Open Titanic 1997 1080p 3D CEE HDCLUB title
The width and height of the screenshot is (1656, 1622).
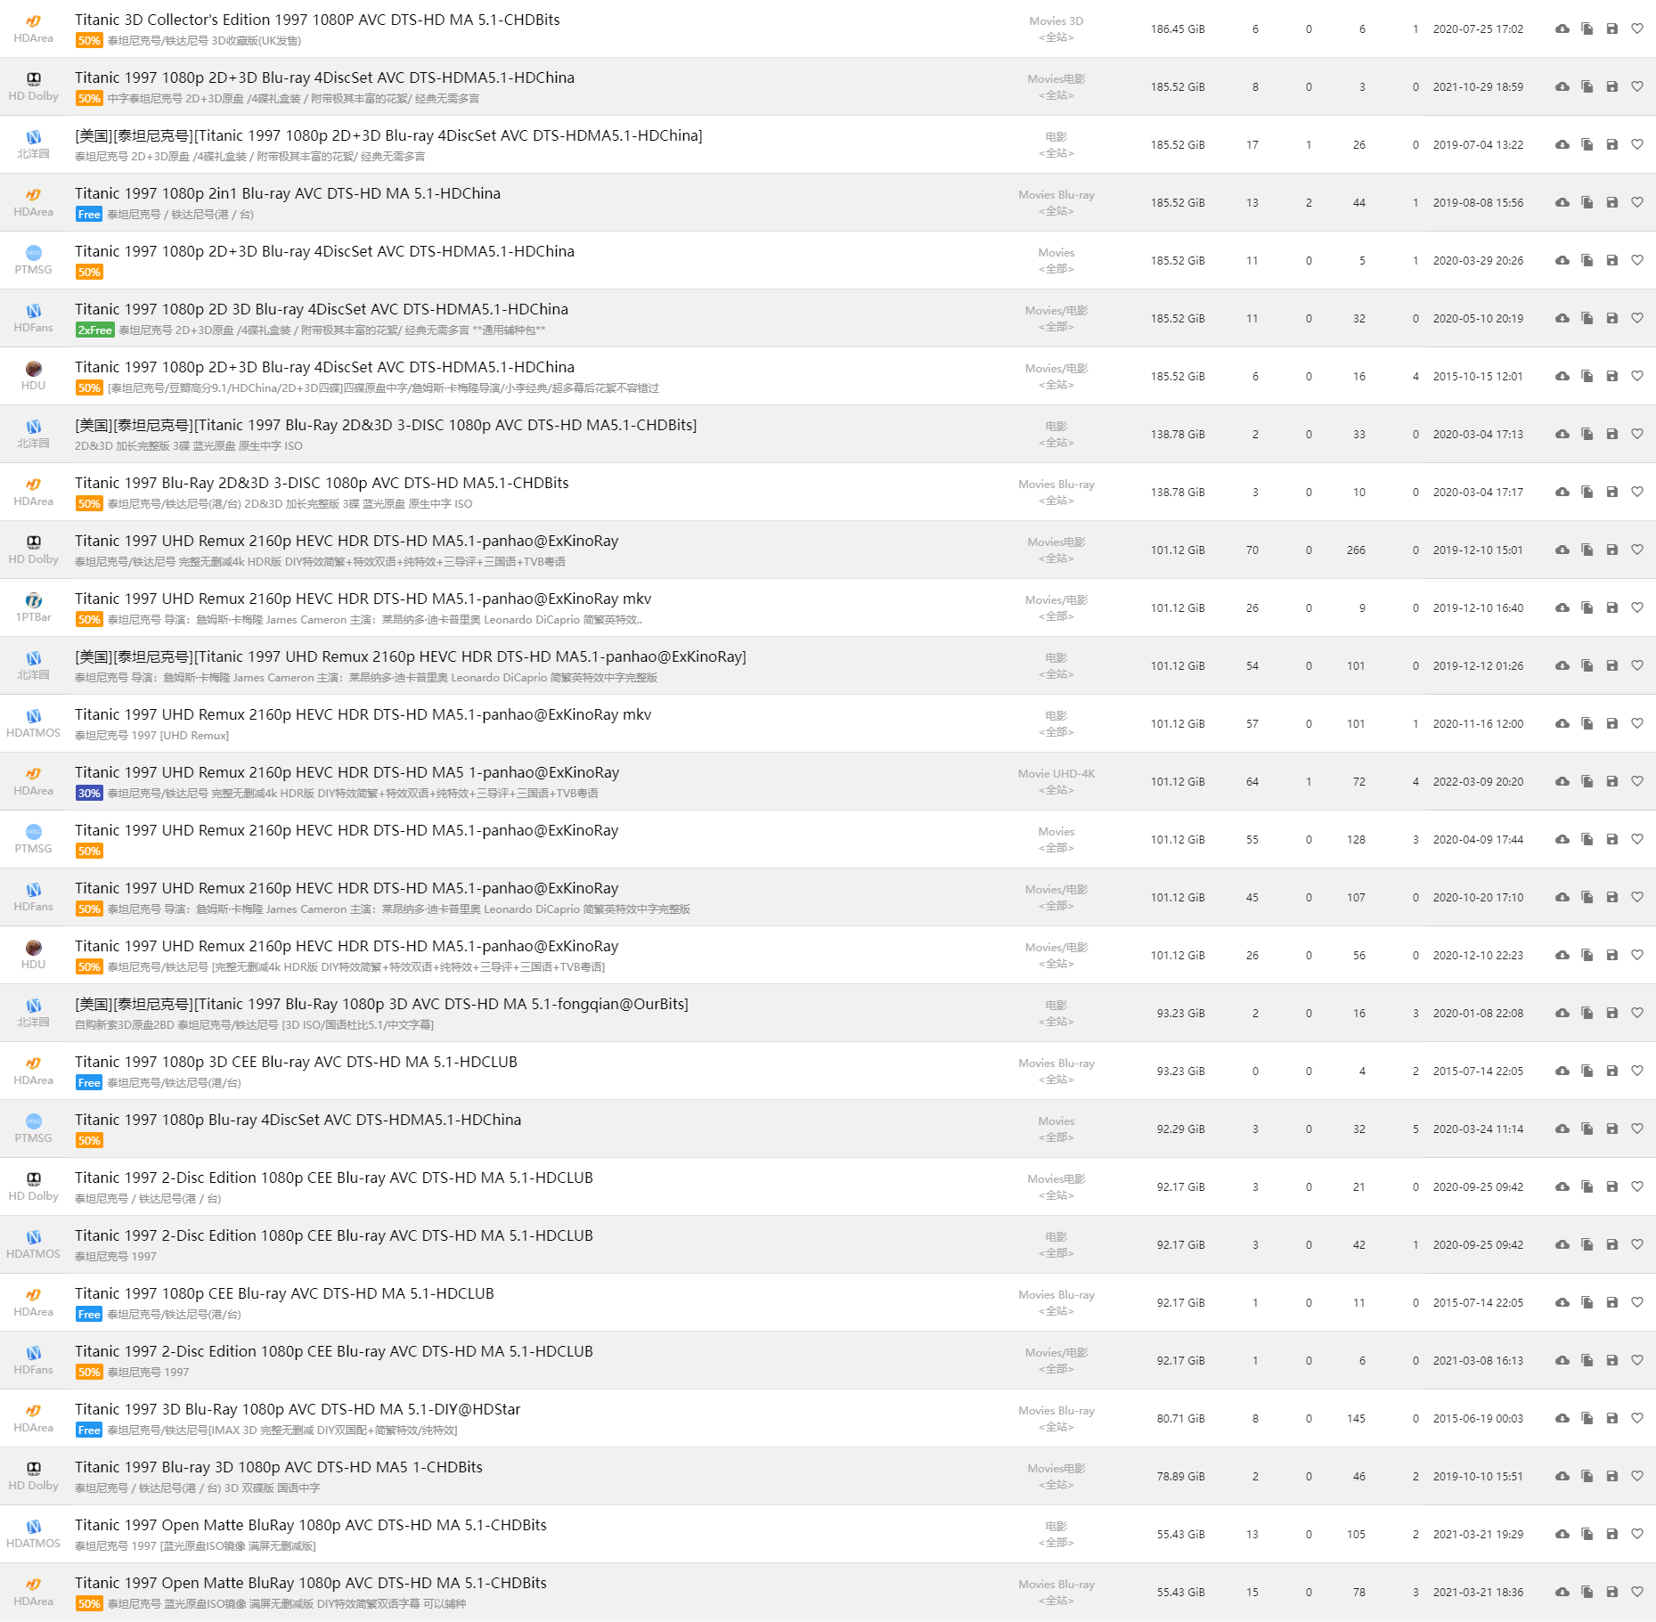click(x=296, y=1062)
